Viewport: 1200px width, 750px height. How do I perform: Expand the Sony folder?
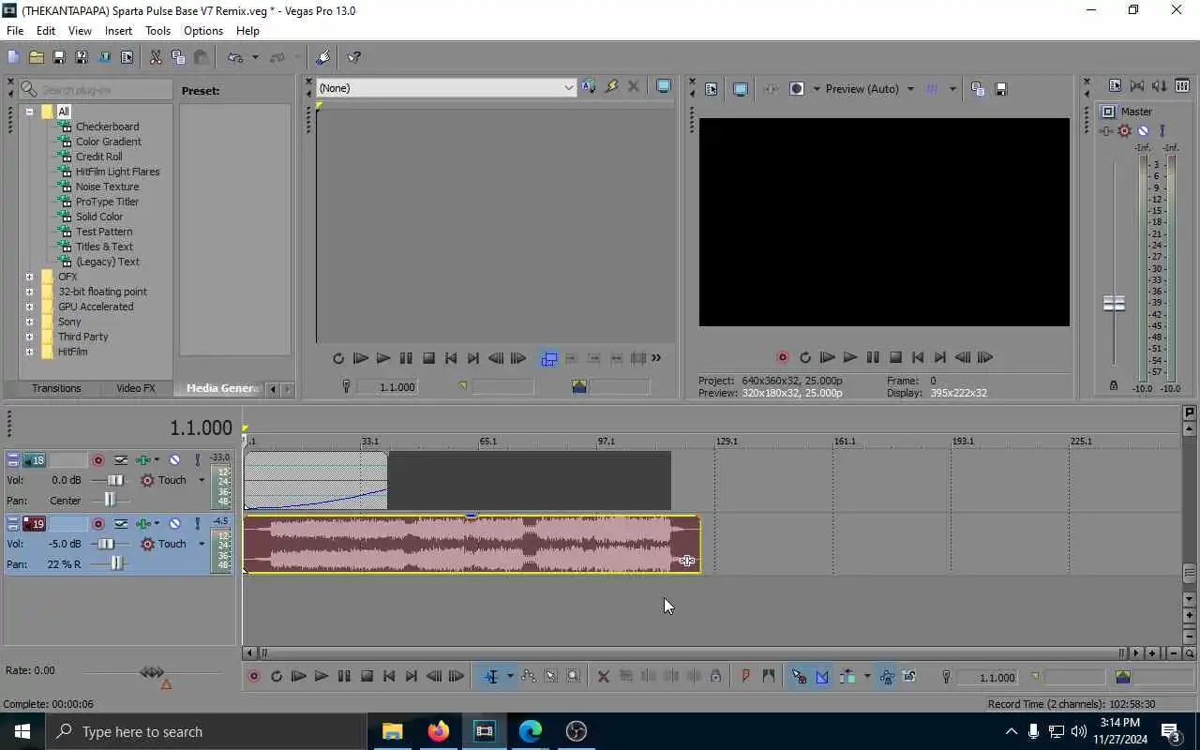click(29, 322)
